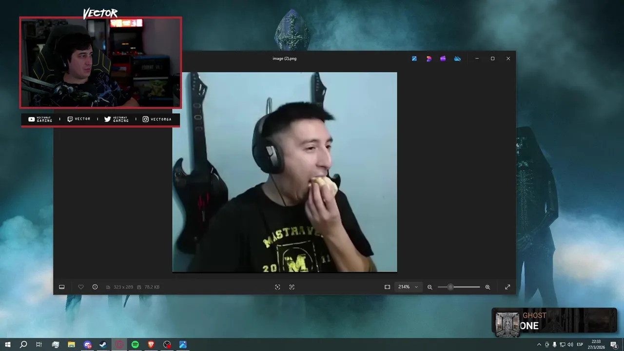The height and width of the screenshot is (351, 624).
Task: Mark image as favorite with heart icon
Action: coord(81,287)
